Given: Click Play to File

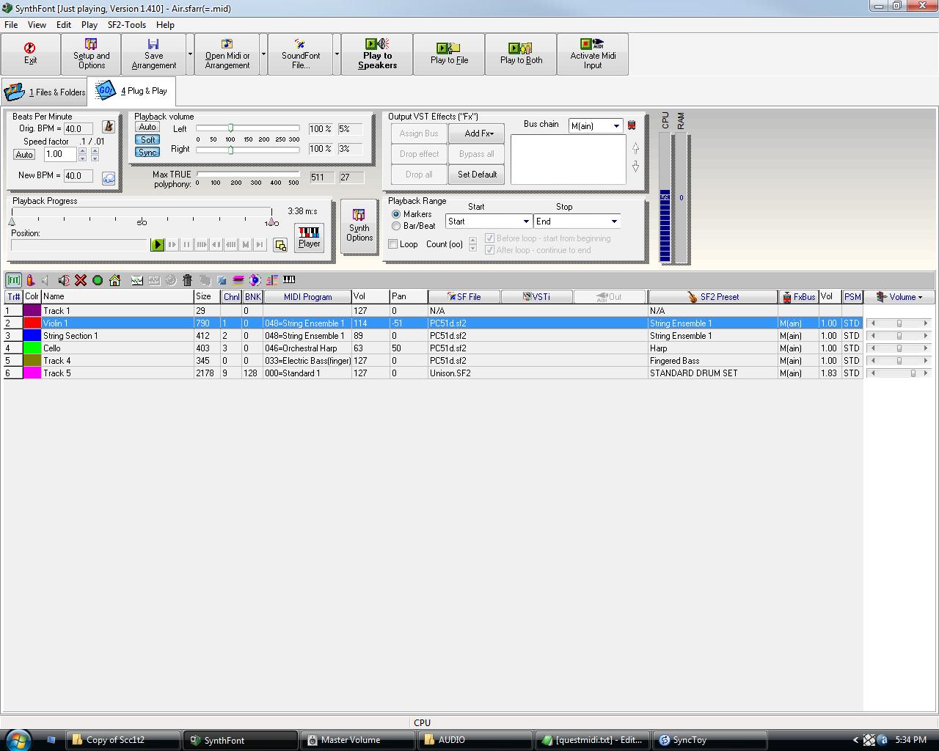Looking at the screenshot, I should (x=449, y=54).
